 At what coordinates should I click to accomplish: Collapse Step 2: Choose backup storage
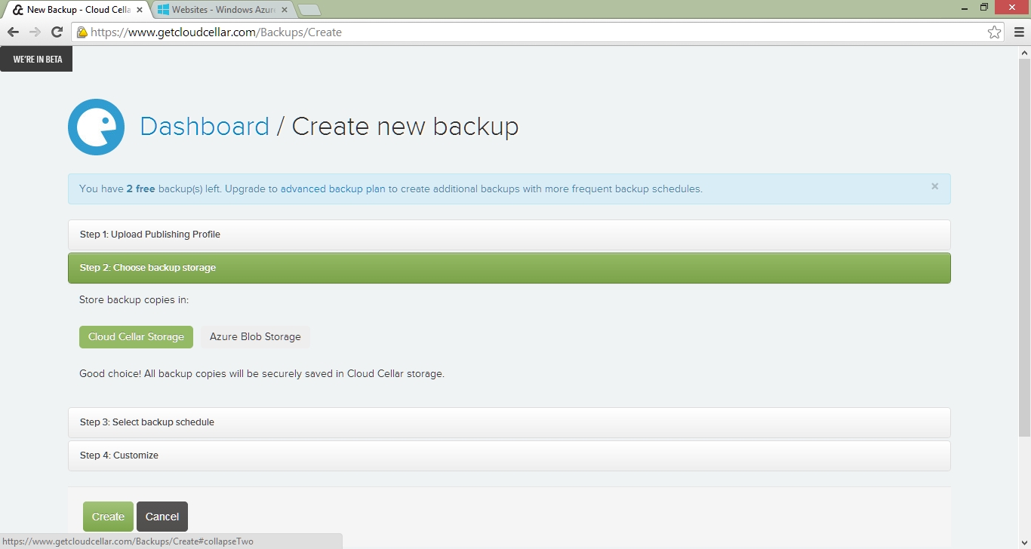[148, 268]
